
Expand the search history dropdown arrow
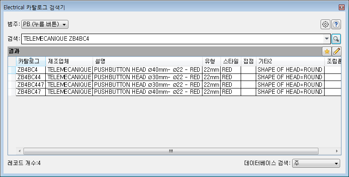click(326, 39)
